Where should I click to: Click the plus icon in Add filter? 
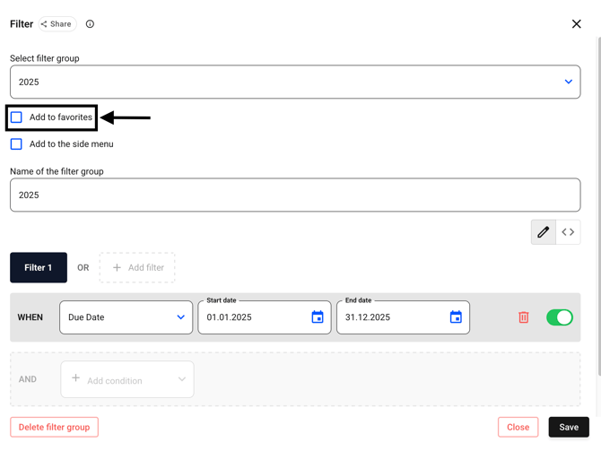(117, 267)
